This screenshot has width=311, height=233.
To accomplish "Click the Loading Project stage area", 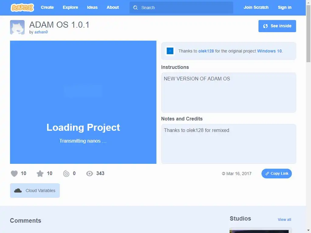I will pos(83,102).
